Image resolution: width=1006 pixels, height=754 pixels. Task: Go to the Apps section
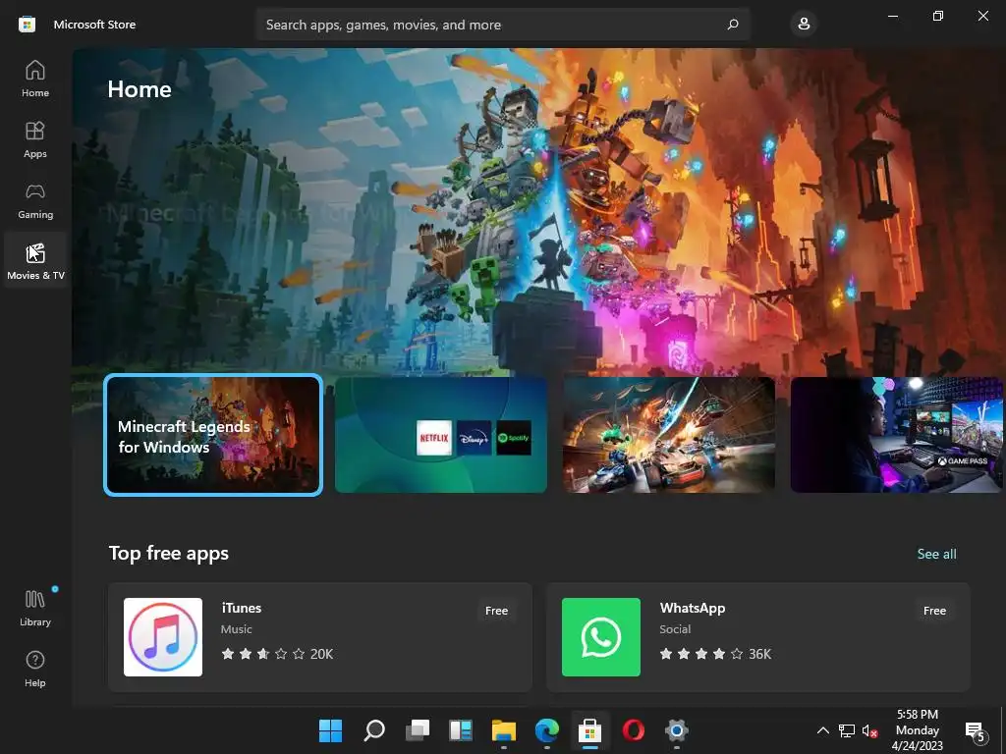(35, 139)
